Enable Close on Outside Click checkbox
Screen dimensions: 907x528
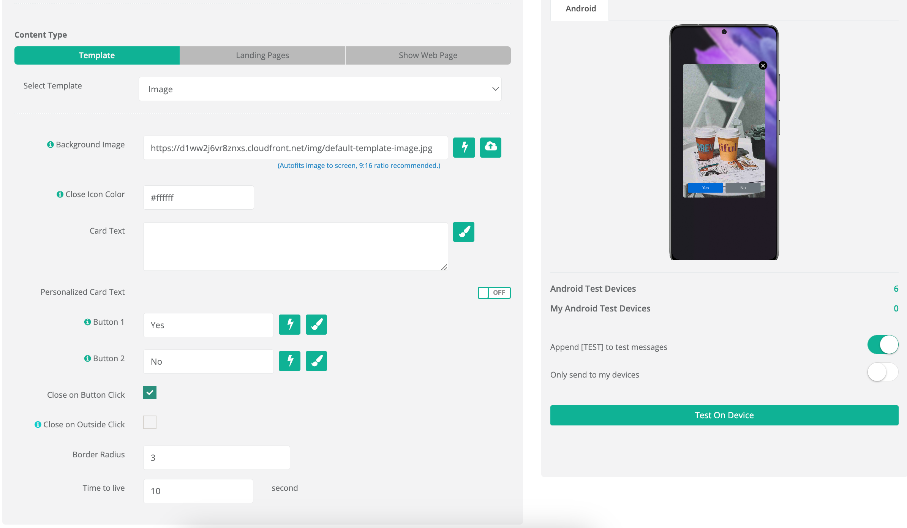(x=150, y=422)
